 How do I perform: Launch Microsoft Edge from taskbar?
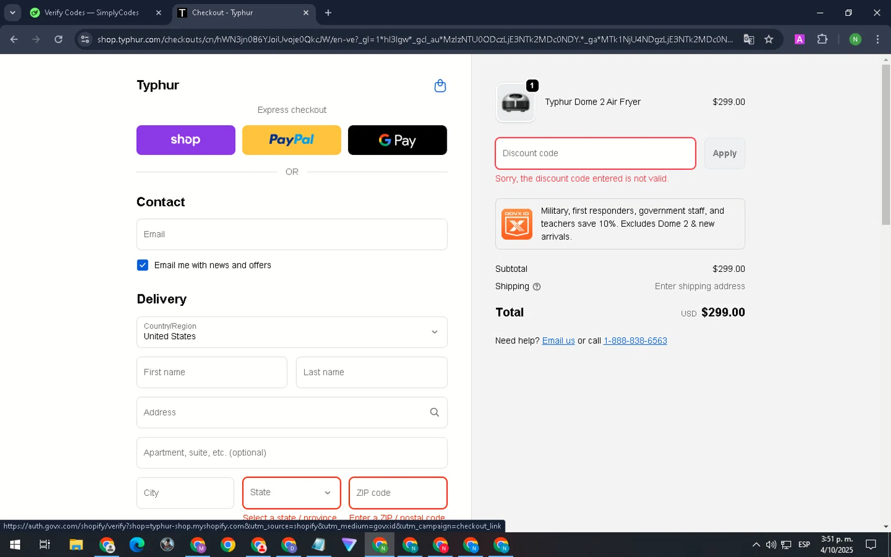pos(137,545)
